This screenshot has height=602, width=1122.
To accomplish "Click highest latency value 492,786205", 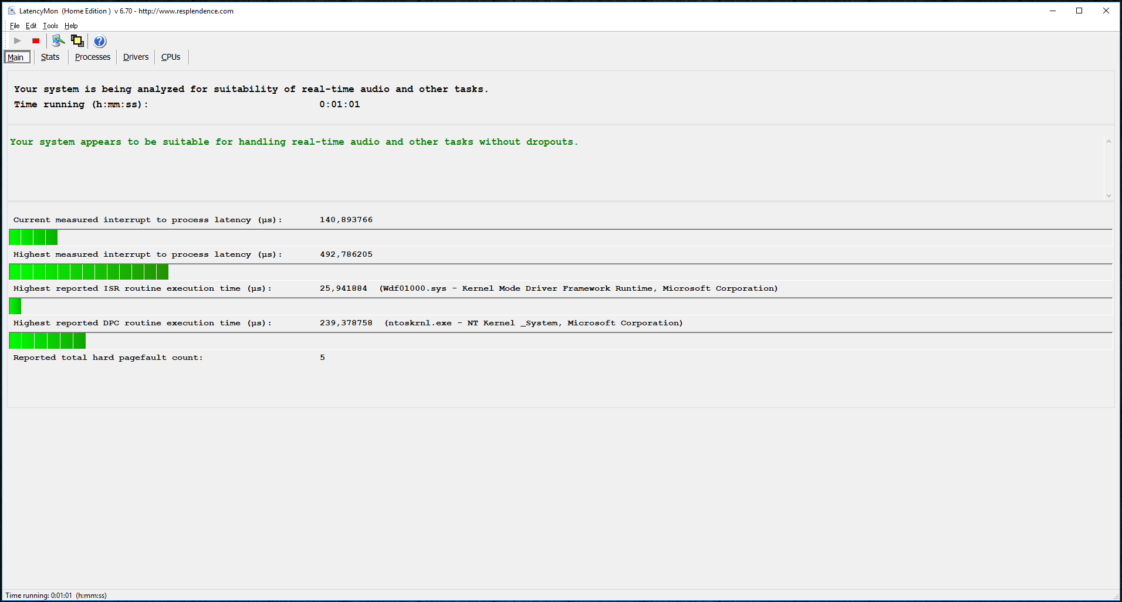I will click(x=346, y=254).
